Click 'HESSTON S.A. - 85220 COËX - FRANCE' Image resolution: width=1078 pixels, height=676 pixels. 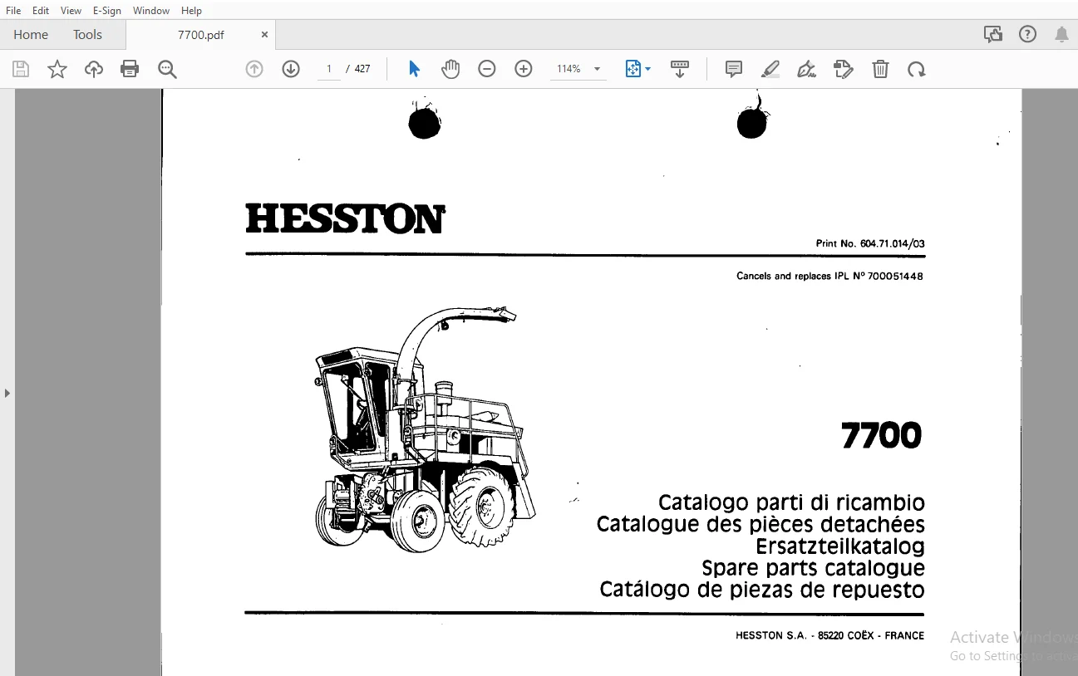(x=829, y=636)
